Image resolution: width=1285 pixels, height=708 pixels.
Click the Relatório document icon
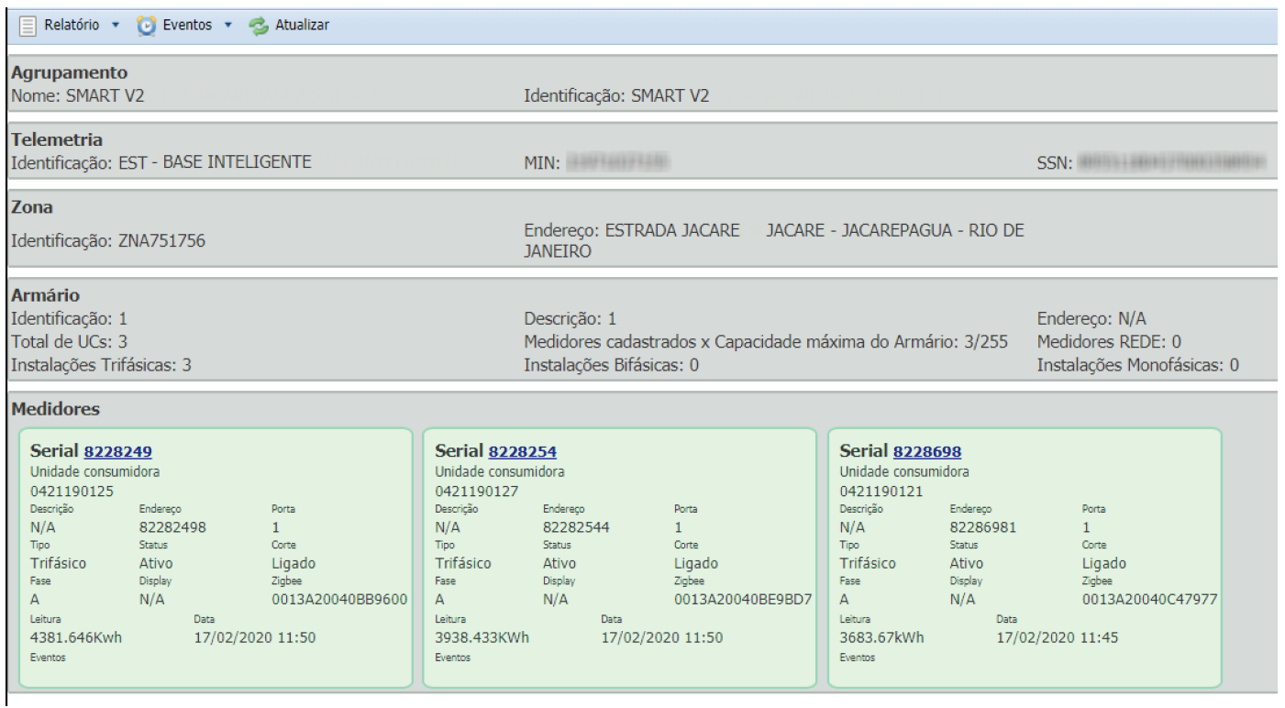pos(28,26)
